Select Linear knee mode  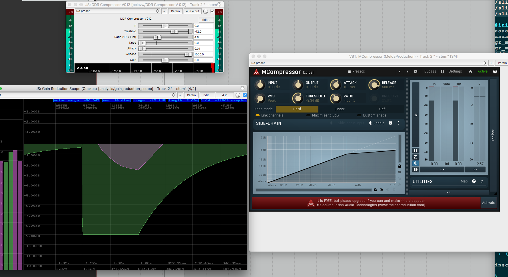pyautogui.click(x=340, y=109)
